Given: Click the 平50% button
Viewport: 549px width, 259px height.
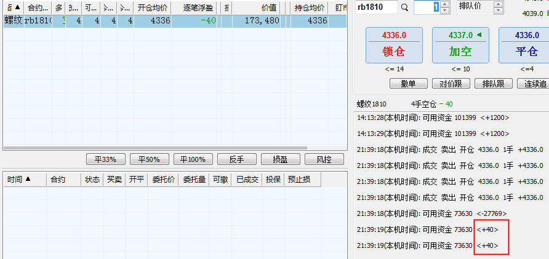Looking at the screenshot, I should (149, 159).
